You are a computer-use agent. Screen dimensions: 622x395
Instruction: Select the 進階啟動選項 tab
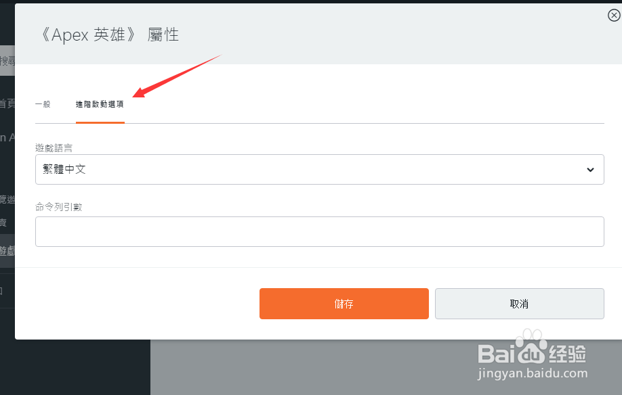100,104
